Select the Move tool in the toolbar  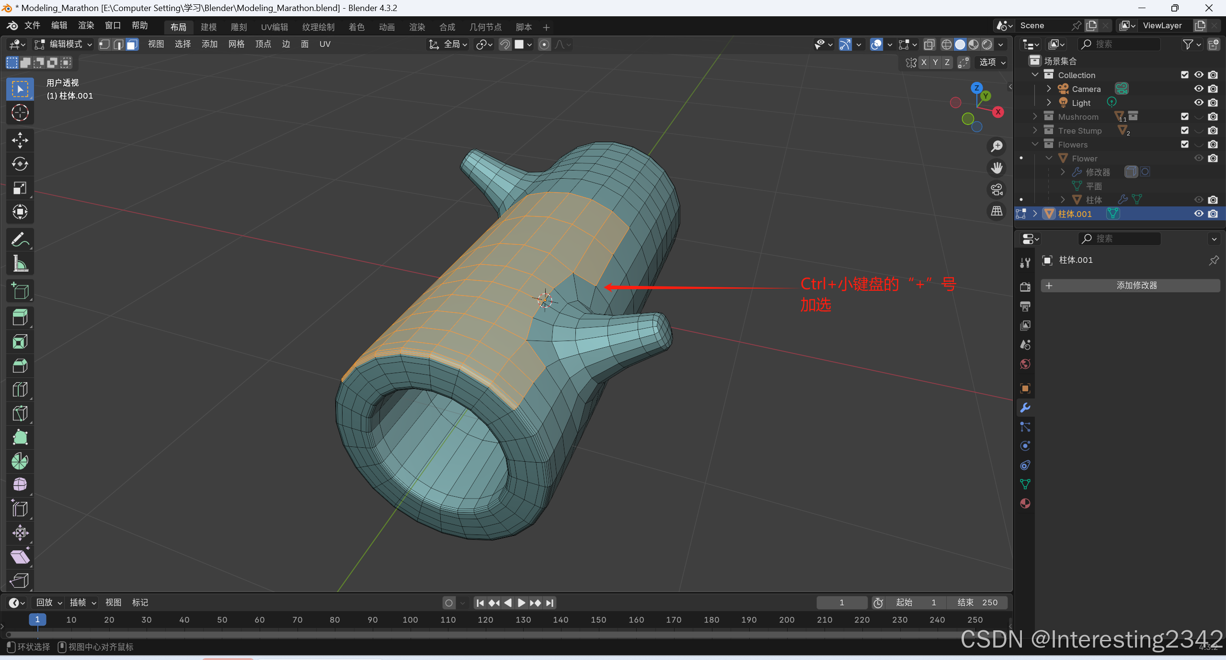pos(20,140)
